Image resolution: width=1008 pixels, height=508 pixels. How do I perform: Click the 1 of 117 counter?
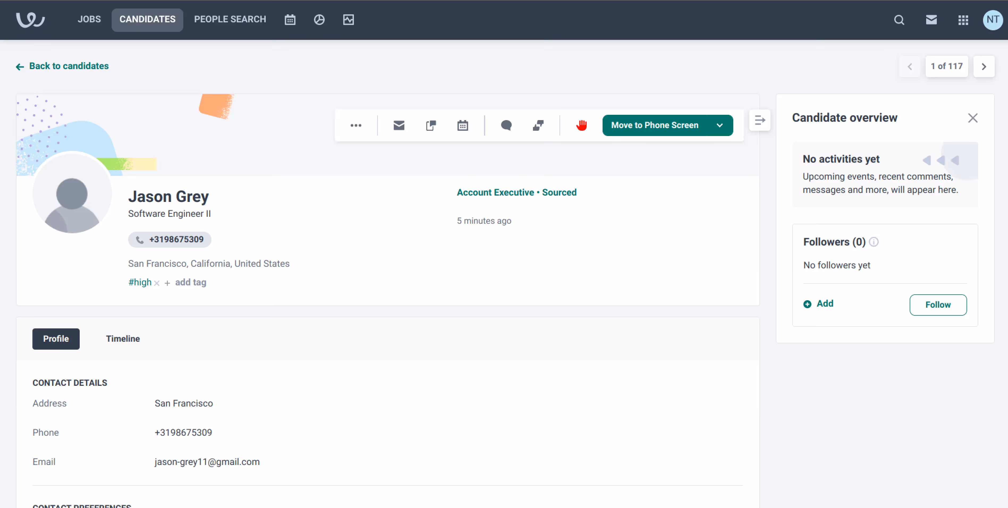(x=947, y=66)
